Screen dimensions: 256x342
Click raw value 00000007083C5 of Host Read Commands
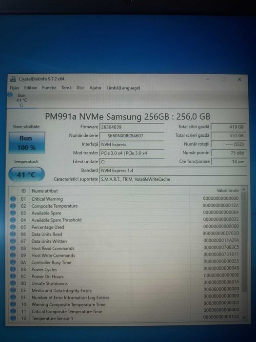point(221,247)
